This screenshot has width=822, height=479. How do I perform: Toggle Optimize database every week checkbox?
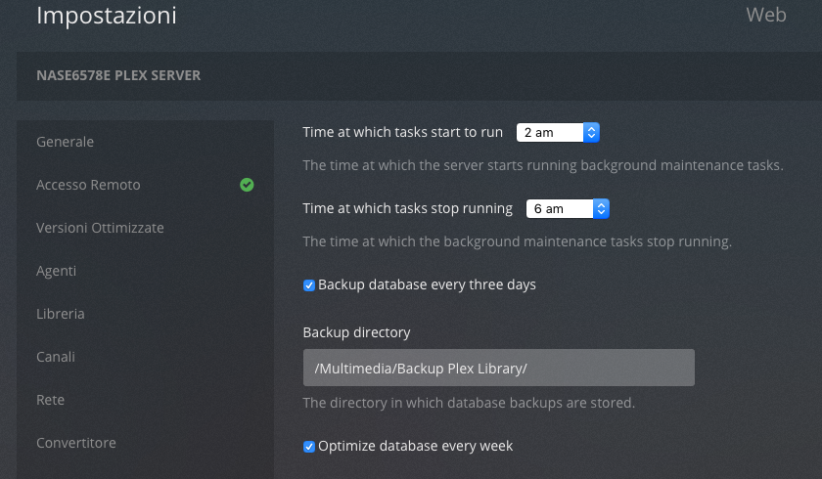pos(309,447)
